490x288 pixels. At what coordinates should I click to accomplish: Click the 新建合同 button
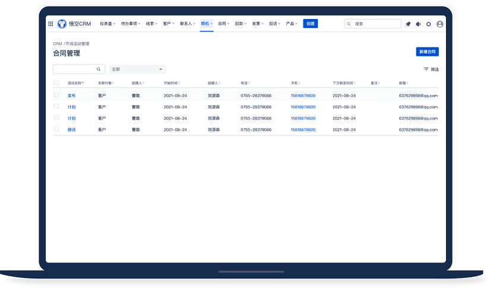[x=427, y=52]
